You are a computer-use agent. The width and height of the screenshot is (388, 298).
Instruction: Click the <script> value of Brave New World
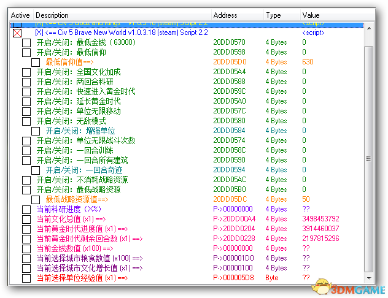click(x=313, y=32)
